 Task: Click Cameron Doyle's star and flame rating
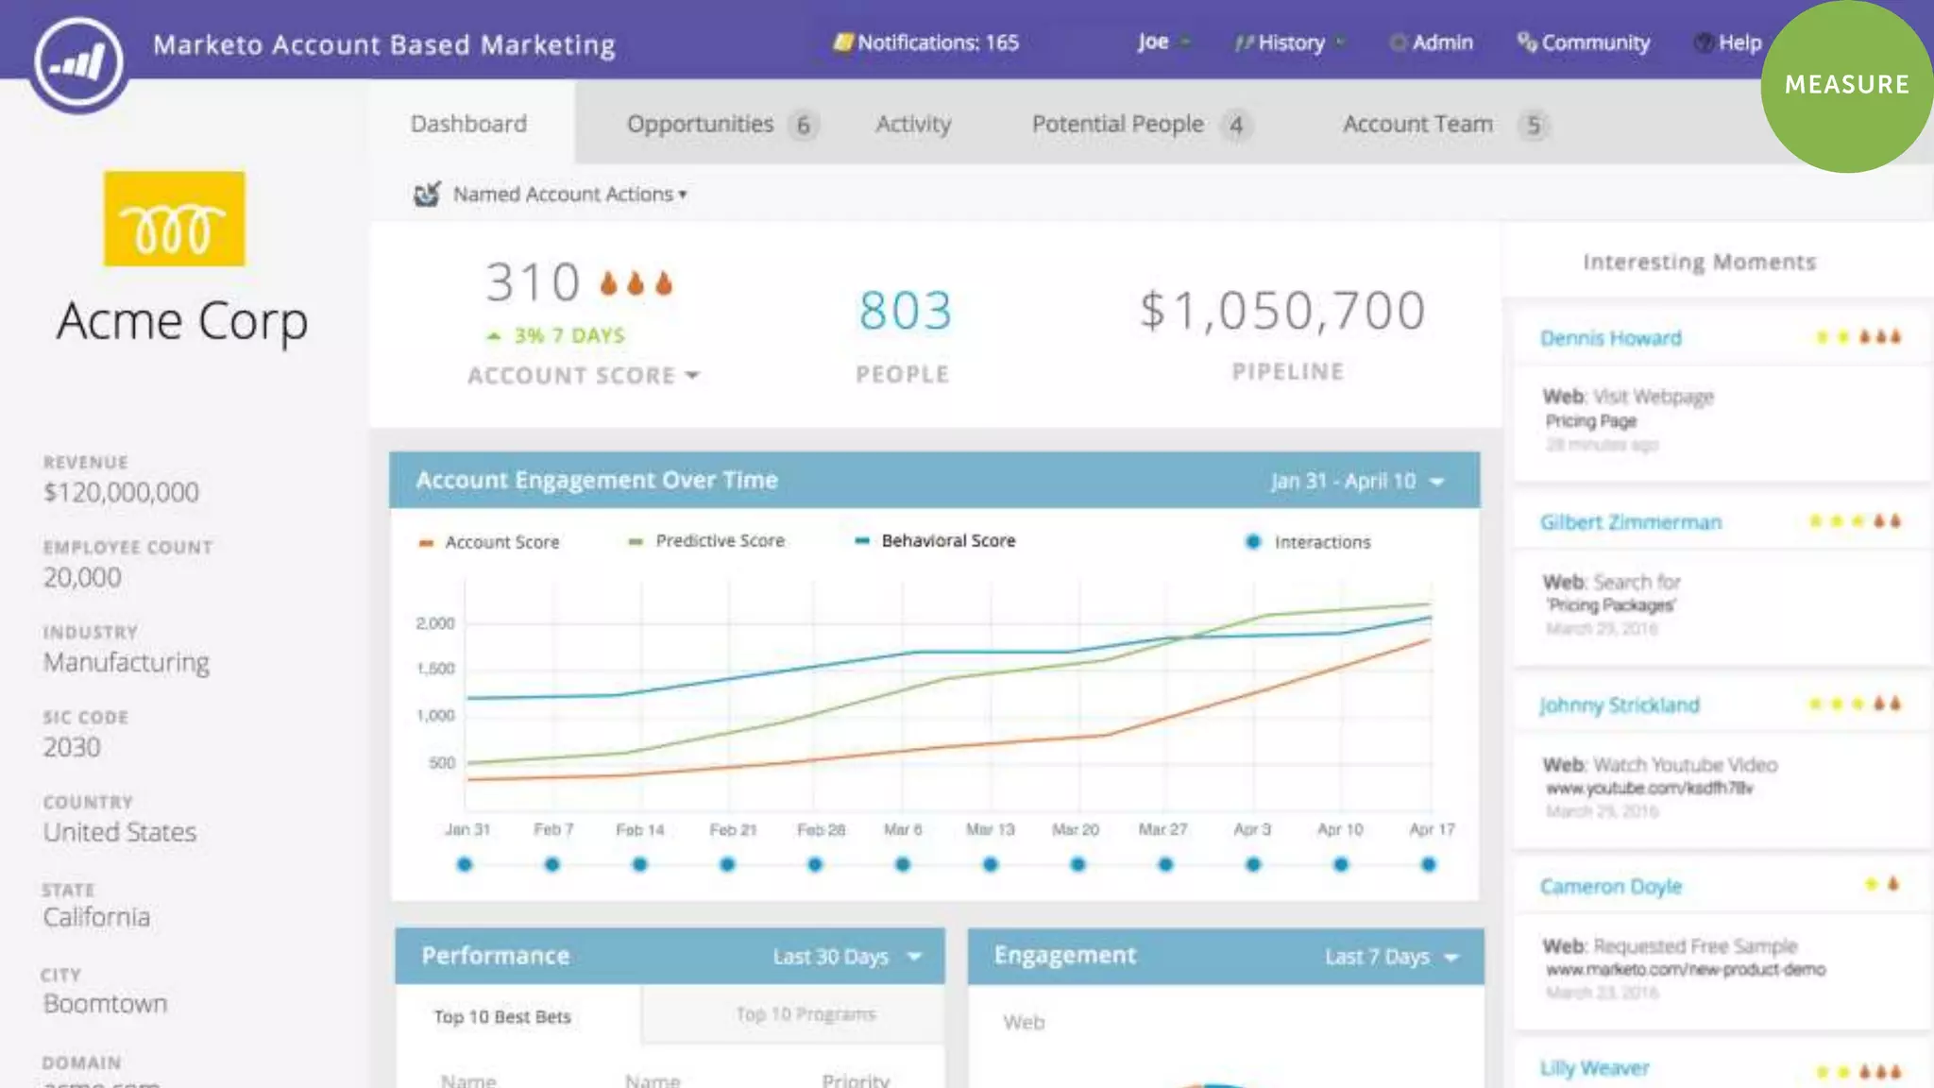tap(1882, 884)
